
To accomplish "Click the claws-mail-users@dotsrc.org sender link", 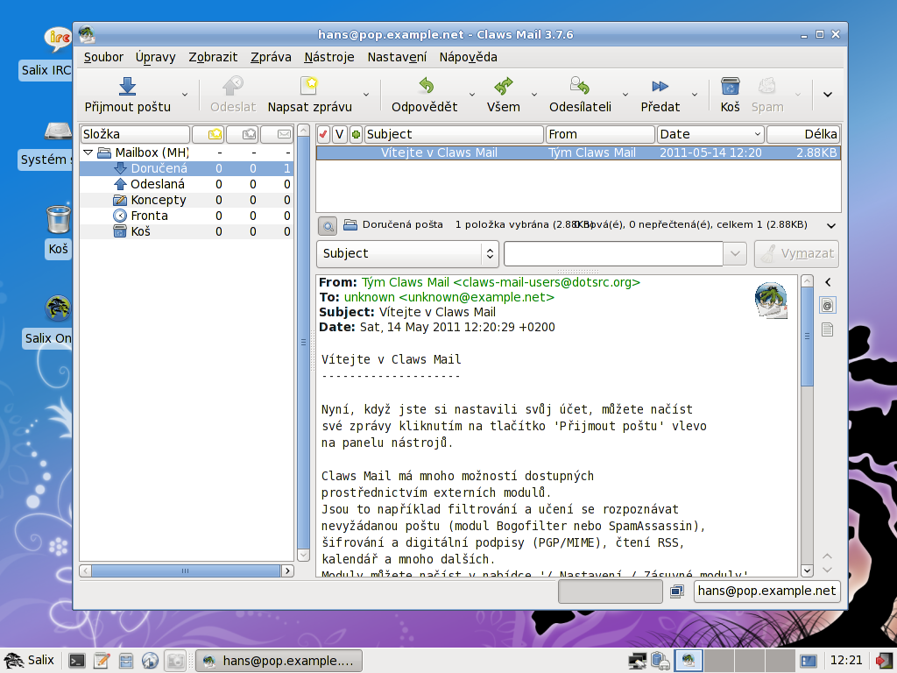I will 547,283.
